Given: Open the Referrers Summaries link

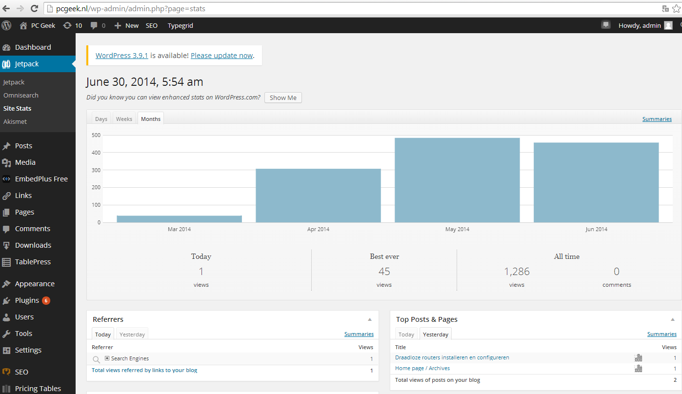Looking at the screenshot, I should (359, 334).
